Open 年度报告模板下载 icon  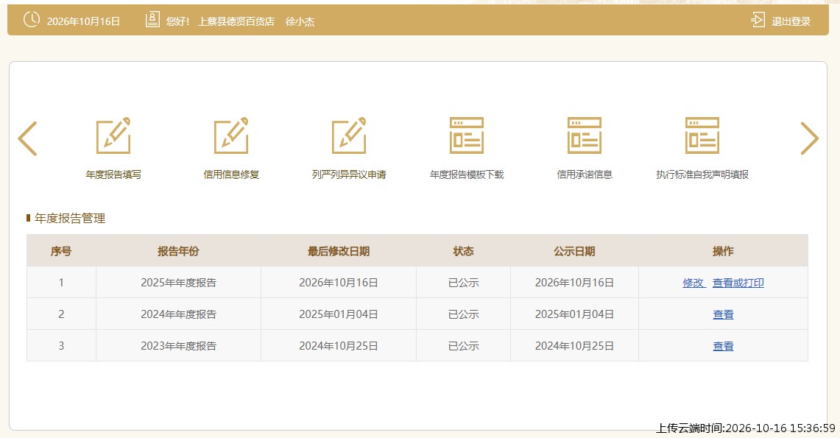point(467,135)
